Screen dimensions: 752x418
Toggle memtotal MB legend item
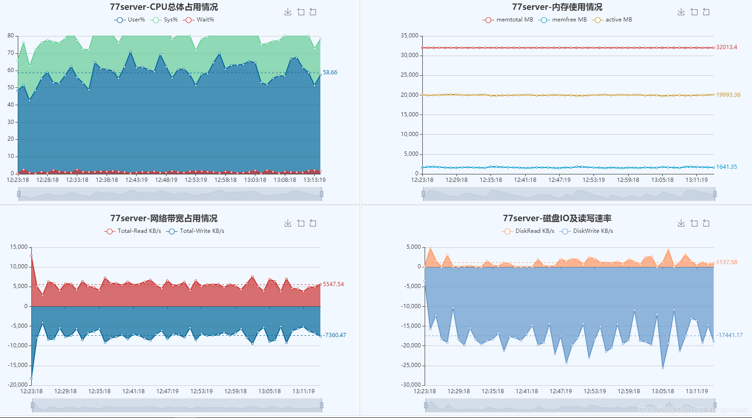[x=508, y=20]
